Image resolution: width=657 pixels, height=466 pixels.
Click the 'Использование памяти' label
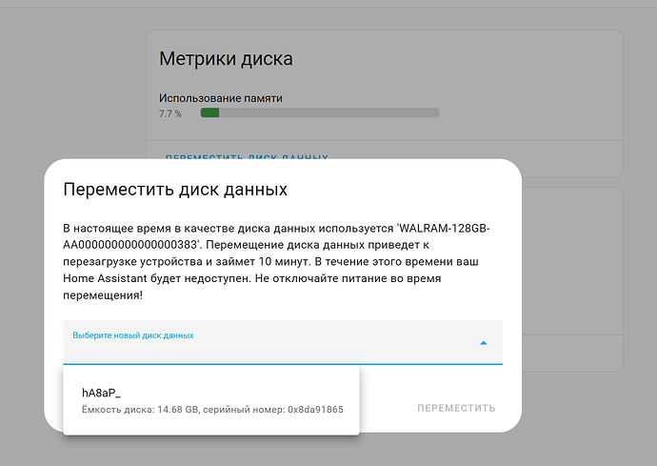[220, 98]
